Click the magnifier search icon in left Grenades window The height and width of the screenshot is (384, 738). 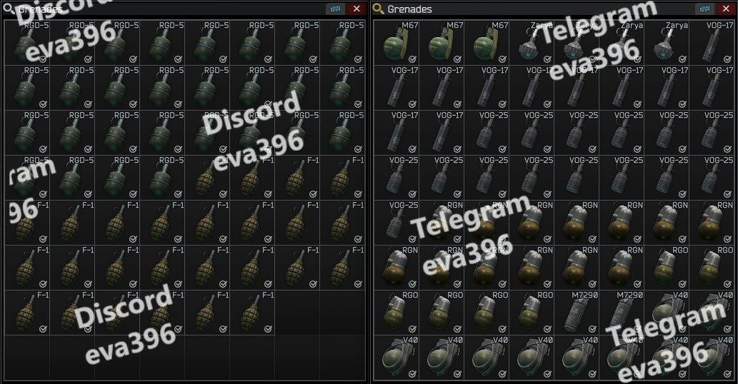point(9,9)
